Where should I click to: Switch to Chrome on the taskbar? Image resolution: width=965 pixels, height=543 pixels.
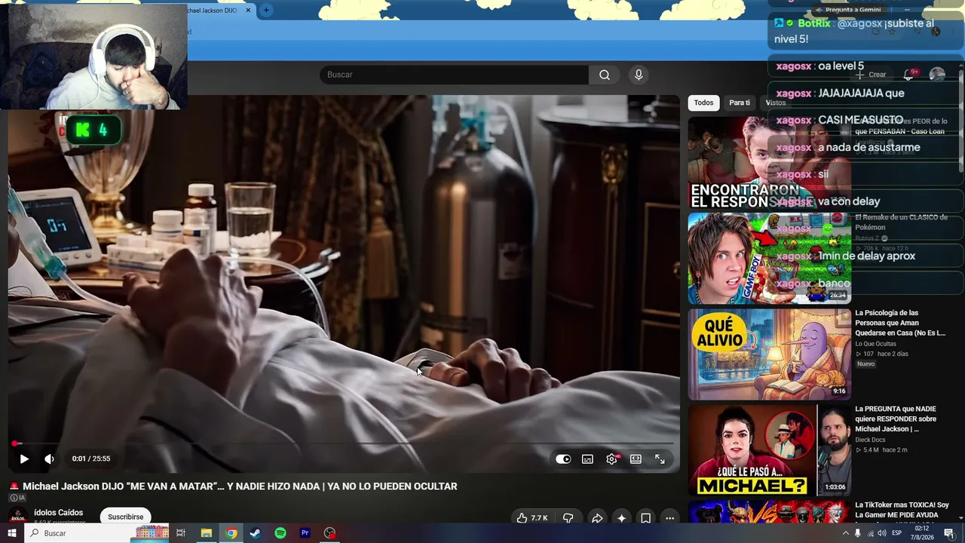pos(231,533)
